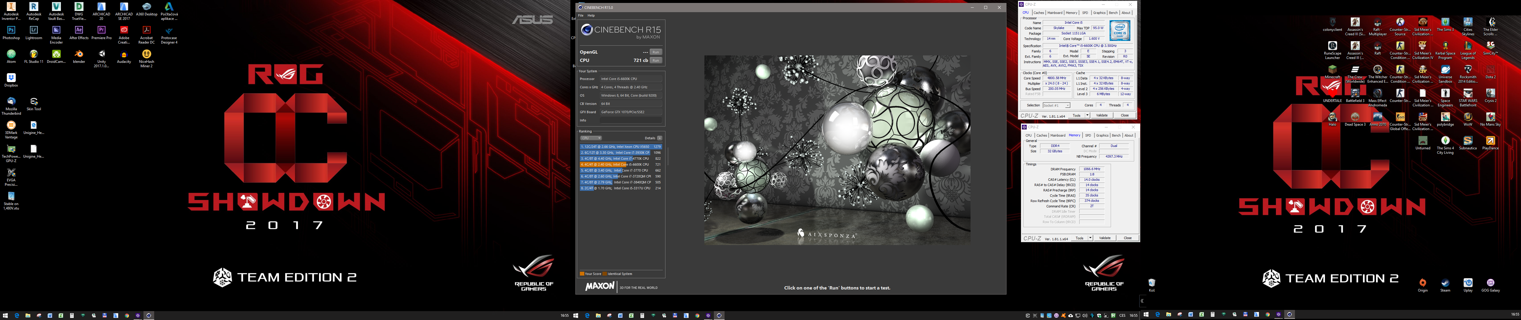Click Validate in top CPU-Z window

1102,116
